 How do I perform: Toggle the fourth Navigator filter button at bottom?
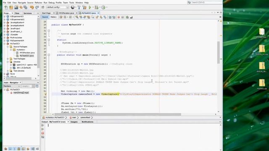point(19,149)
